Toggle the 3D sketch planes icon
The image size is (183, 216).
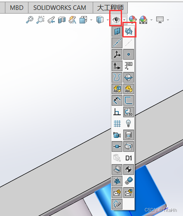[129, 112]
